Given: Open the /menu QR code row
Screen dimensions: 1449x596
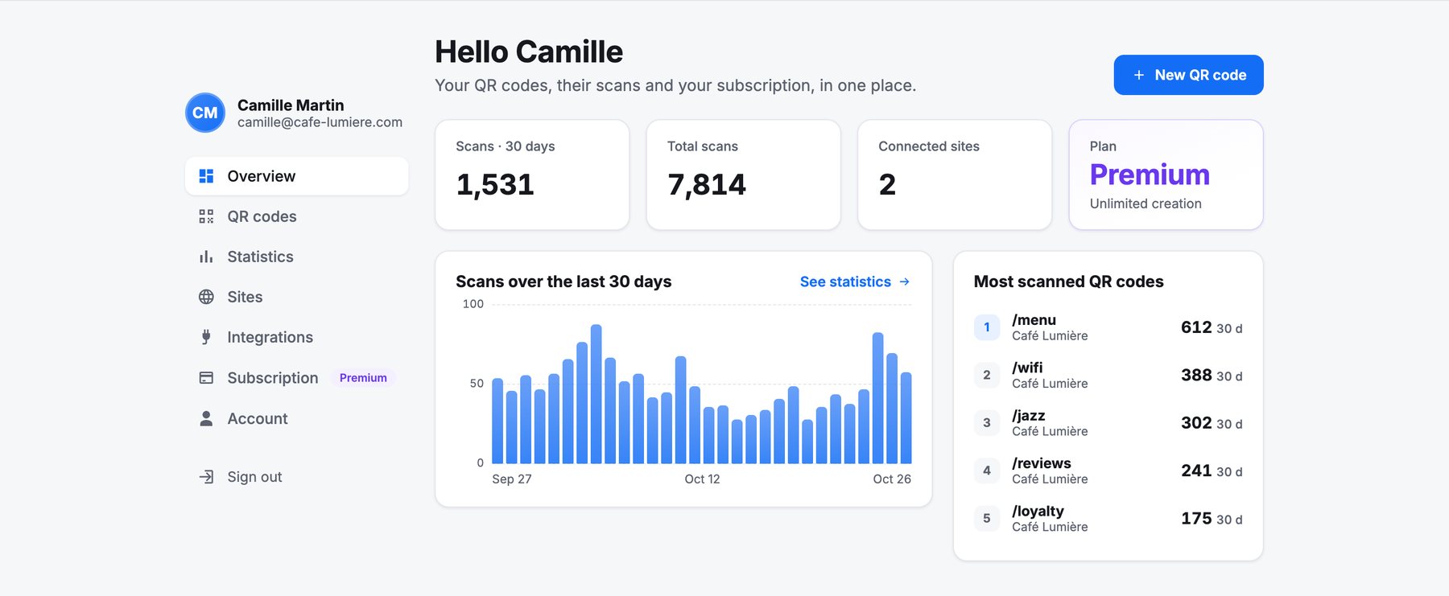Looking at the screenshot, I should coord(1108,327).
